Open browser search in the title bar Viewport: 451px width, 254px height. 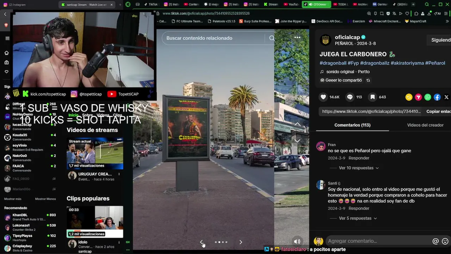(x=427, y=5)
